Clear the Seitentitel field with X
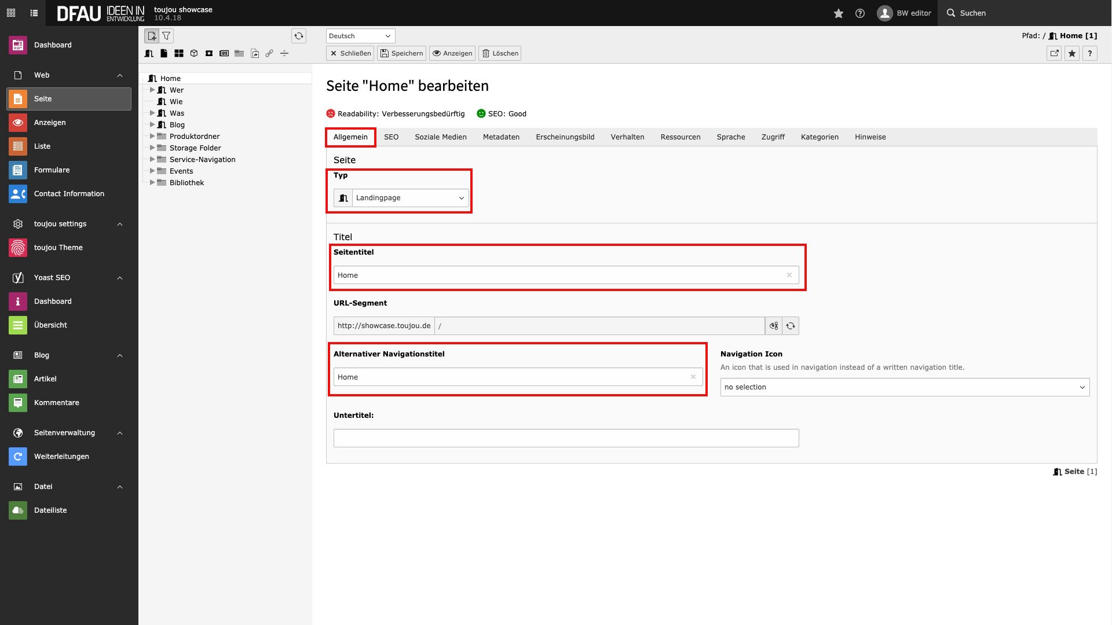 pyautogui.click(x=789, y=275)
